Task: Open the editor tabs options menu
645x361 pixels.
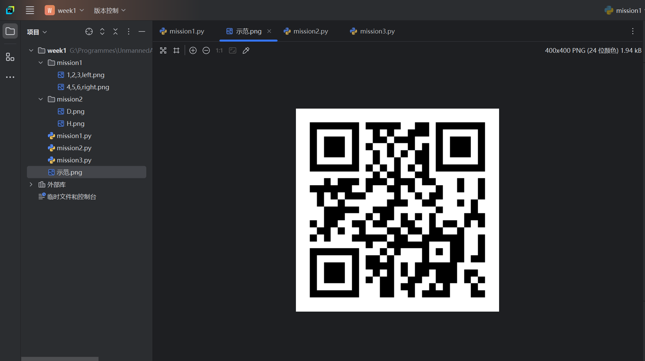Action: click(633, 31)
